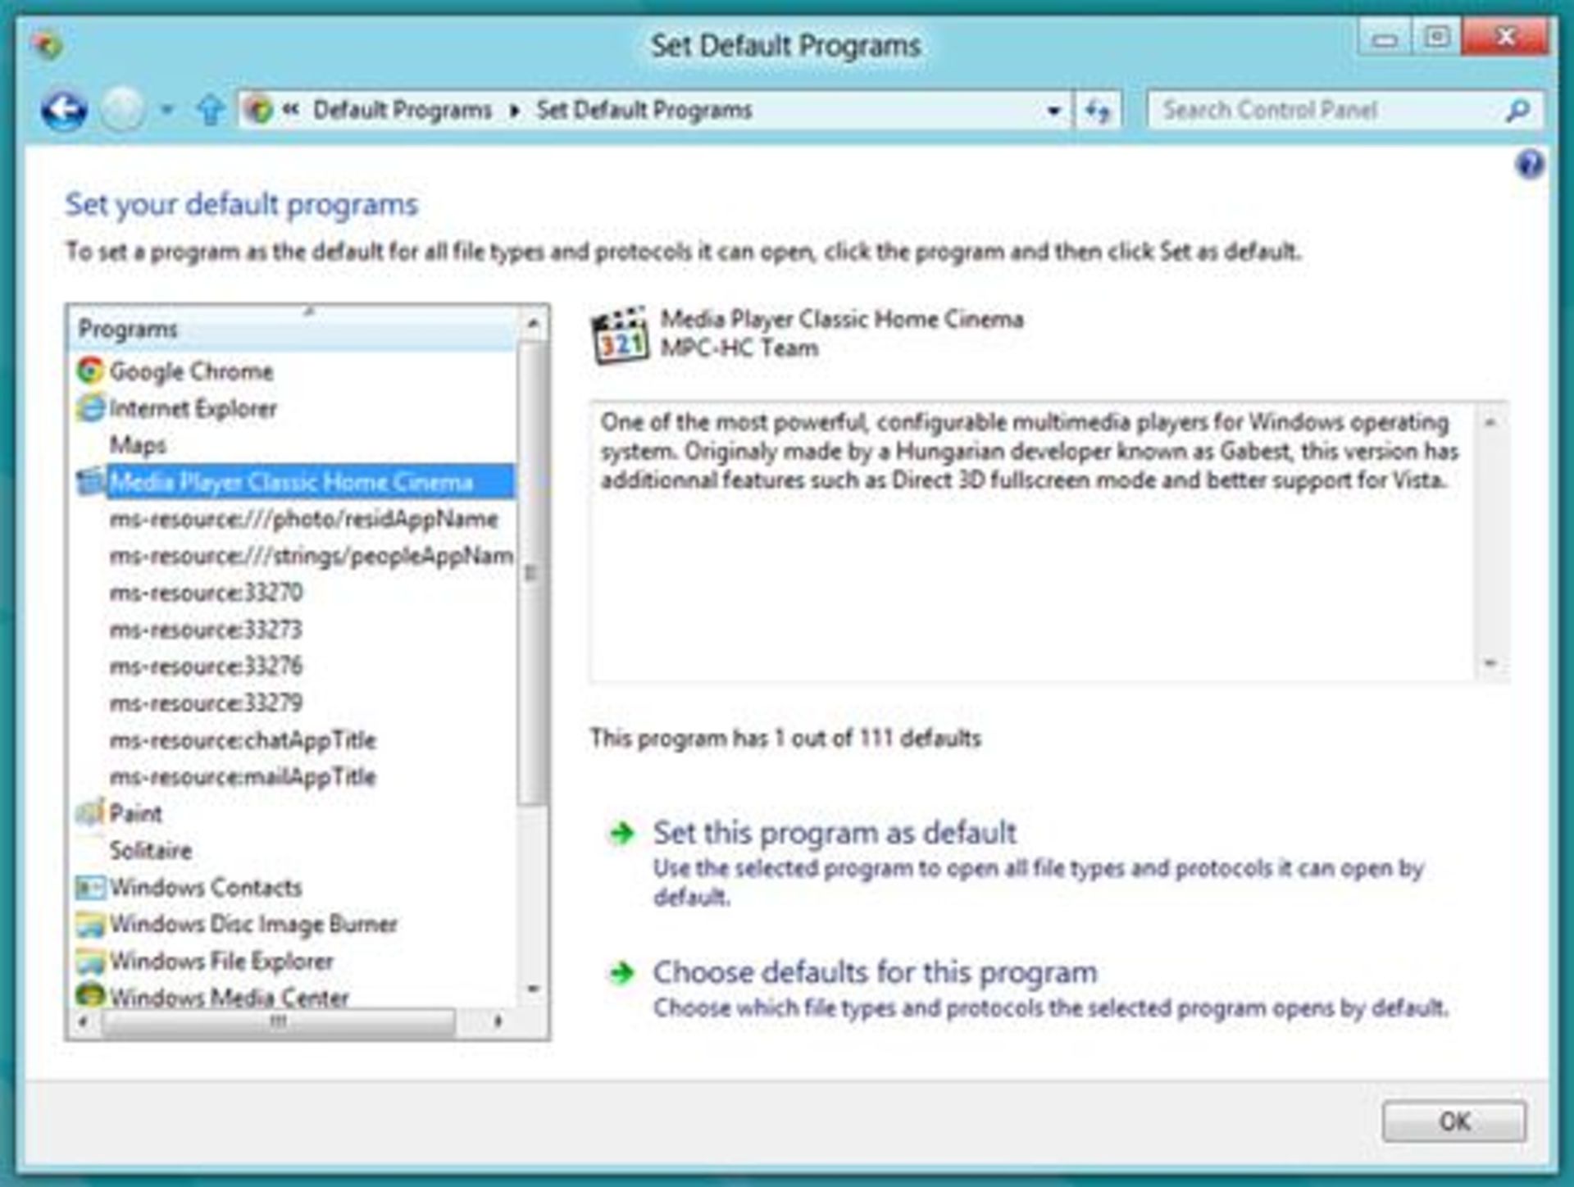Click programs list horizontal scroll right arrow
The width and height of the screenshot is (1574, 1187).
[498, 1022]
